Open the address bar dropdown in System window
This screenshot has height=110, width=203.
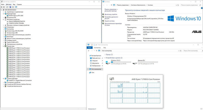point(176,5)
